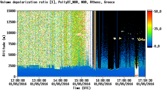Click the 12500 altitude tick label
Screen dimensions: 167x98
(11, 22)
